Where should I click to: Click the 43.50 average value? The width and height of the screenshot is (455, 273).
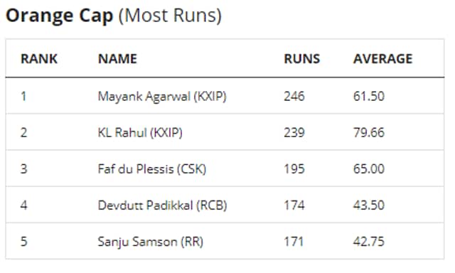[368, 205]
